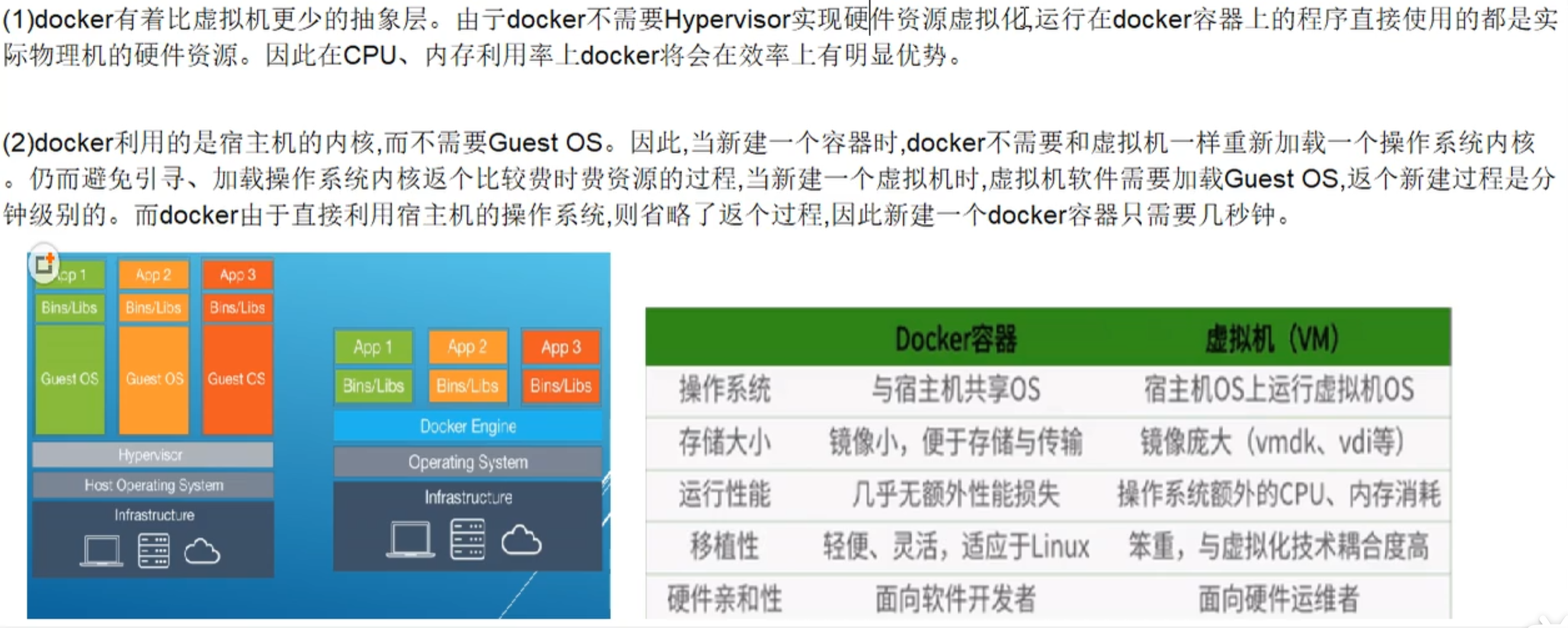The height and width of the screenshot is (628, 1568).
Task: Click the Host Operating System bar
Action: click(152, 485)
